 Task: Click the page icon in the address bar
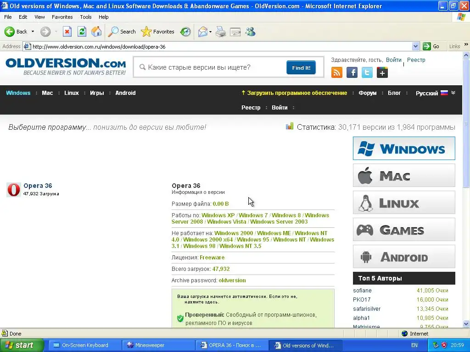point(27,46)
